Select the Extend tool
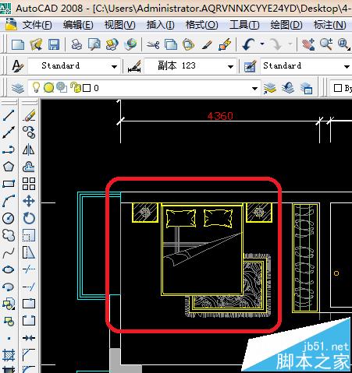Viewport: 352px width, 373px height. coord(29,287)
